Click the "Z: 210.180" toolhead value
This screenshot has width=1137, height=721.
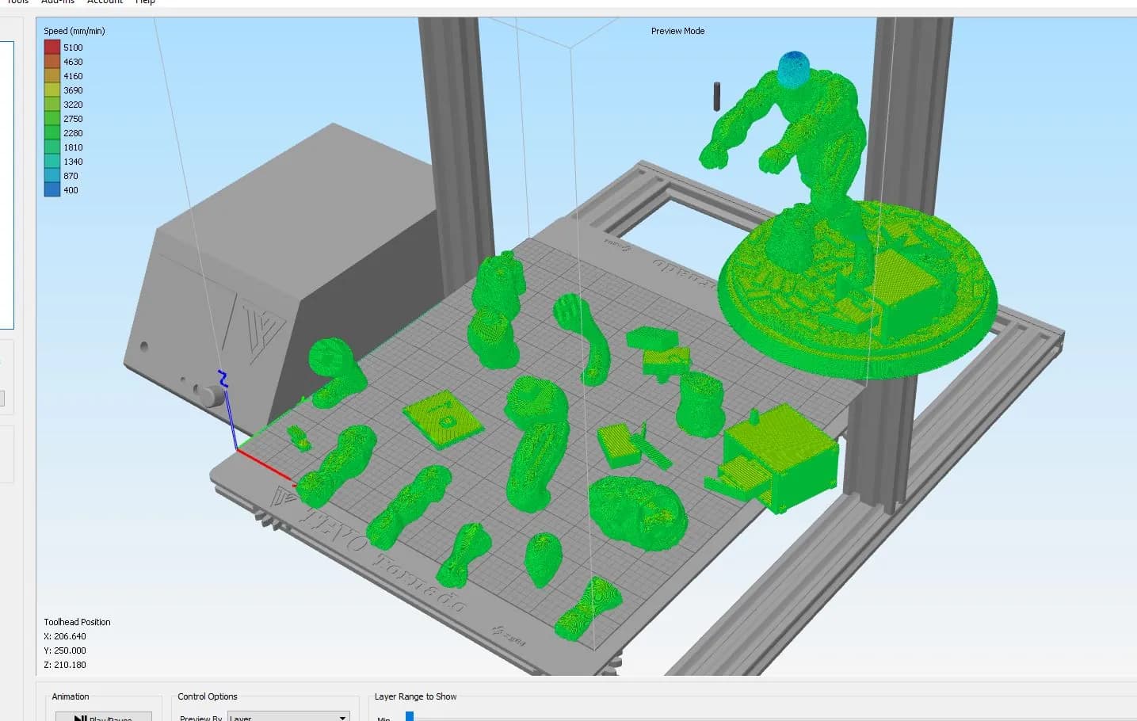click(65, 665)
